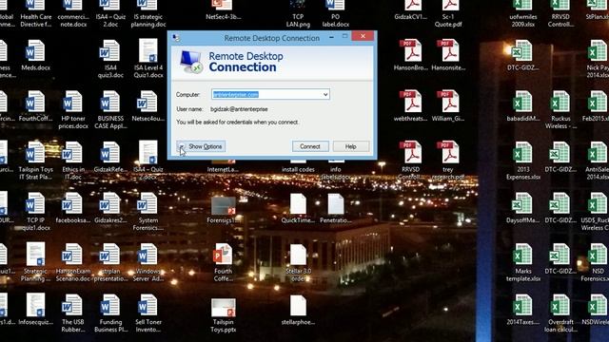Image resolution: width=609 pixels, height=342 pixels.
Task: Open the Computer dropdown arrow
Action: [x=325, y=95]
